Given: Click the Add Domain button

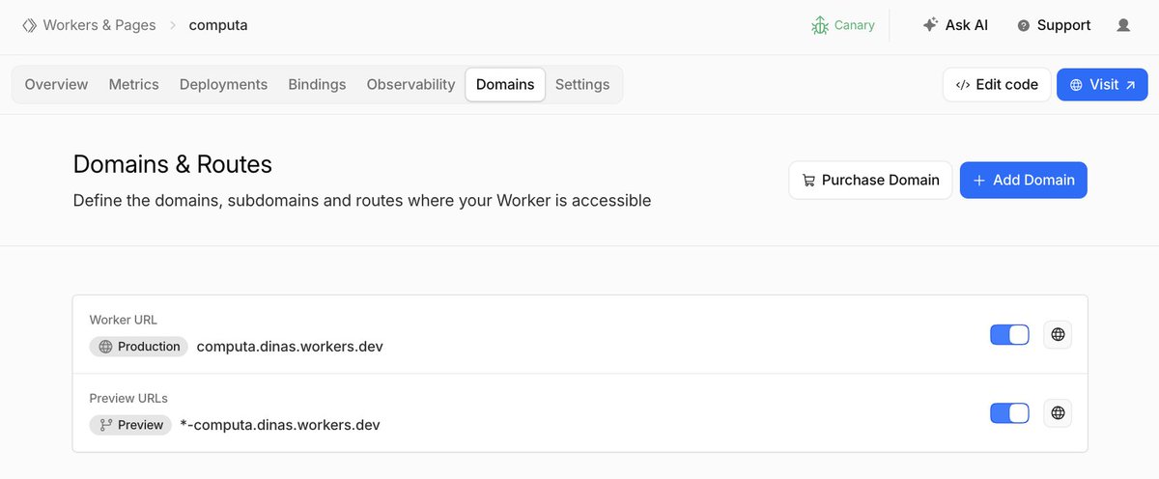Looking at the screenshot, I should [x=1023, y=180].
